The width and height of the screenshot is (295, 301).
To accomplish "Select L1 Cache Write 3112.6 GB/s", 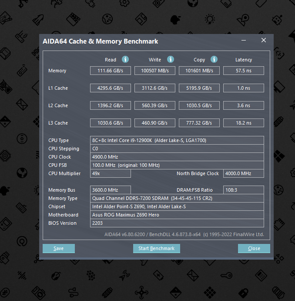I will click(x=155, y=88).
